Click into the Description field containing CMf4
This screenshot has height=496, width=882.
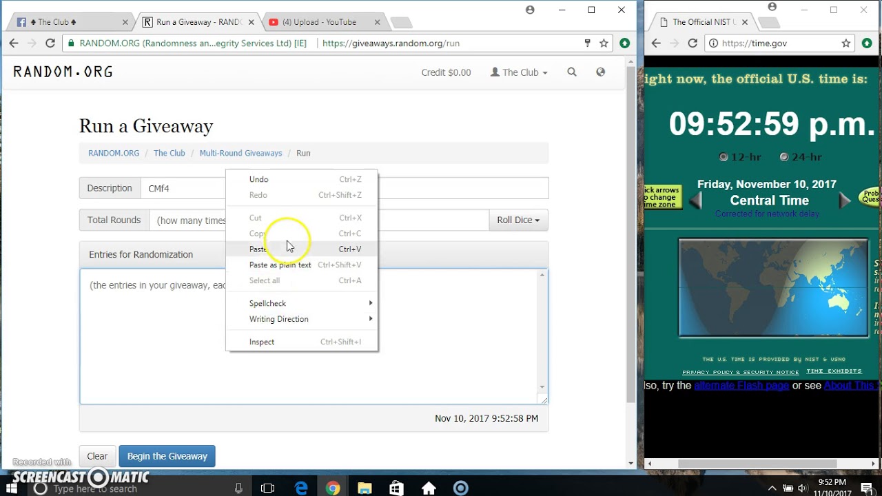point(345,188)
